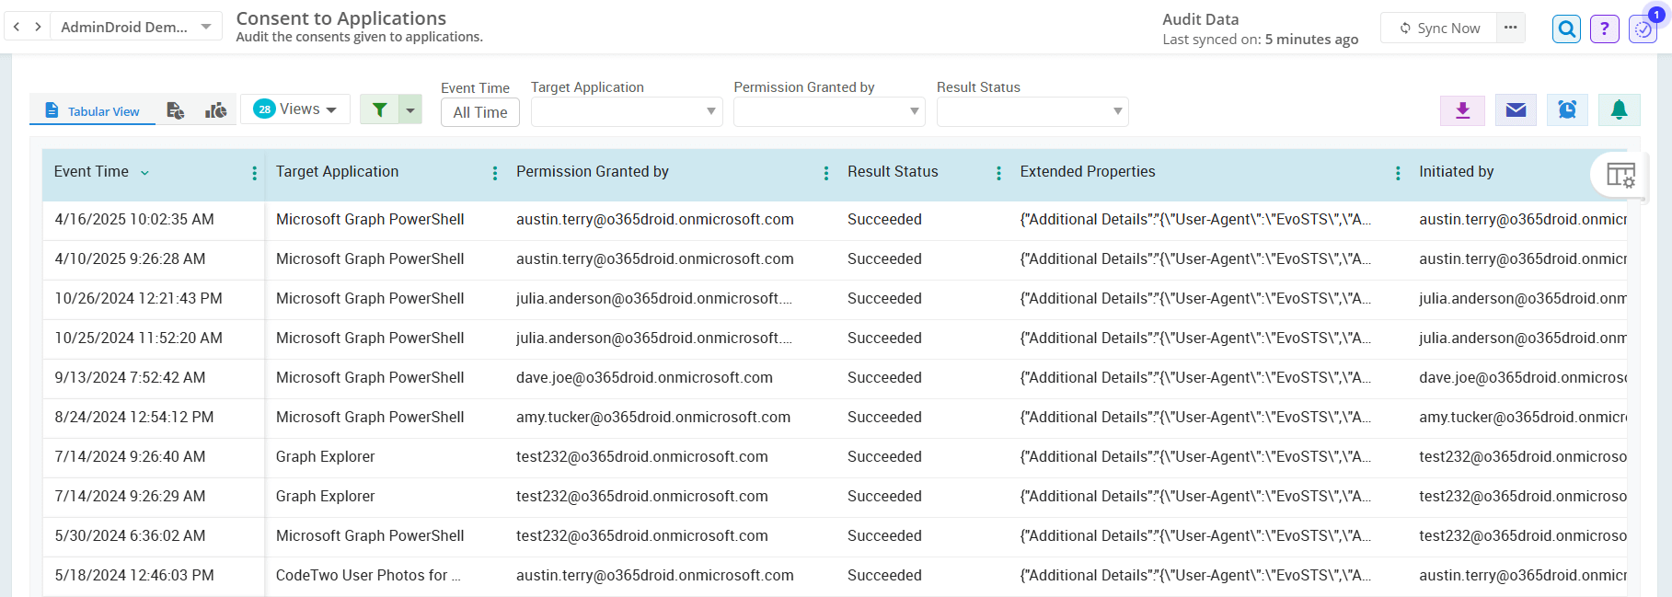This screenshot has height=597, width=1672.
Task: Click the email report envelope icon
Action: [x=1516, y=110]
